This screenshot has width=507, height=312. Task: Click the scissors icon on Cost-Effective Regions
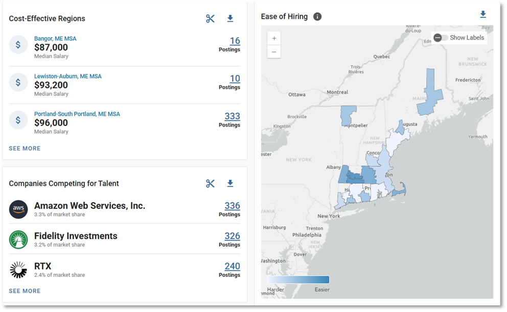tap(210, 18)
